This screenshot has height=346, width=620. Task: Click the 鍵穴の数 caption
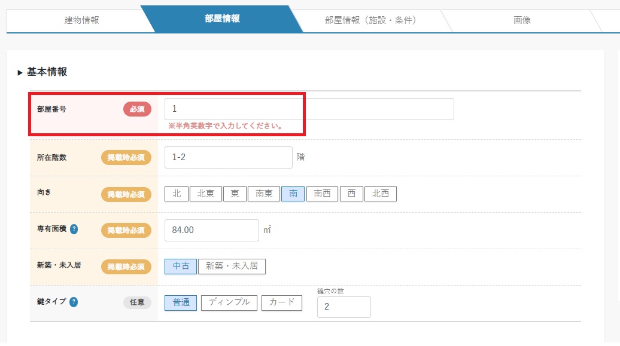330,291
